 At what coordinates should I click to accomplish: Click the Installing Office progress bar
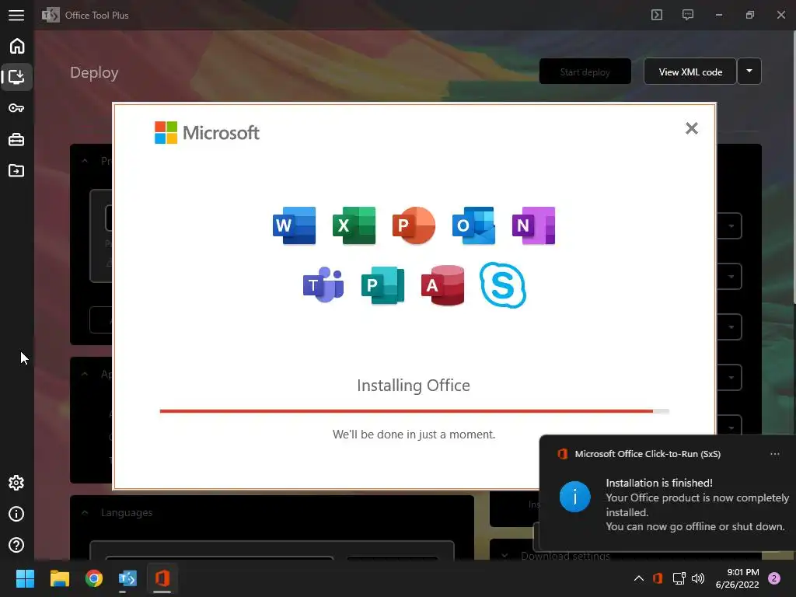coord(414,411)
